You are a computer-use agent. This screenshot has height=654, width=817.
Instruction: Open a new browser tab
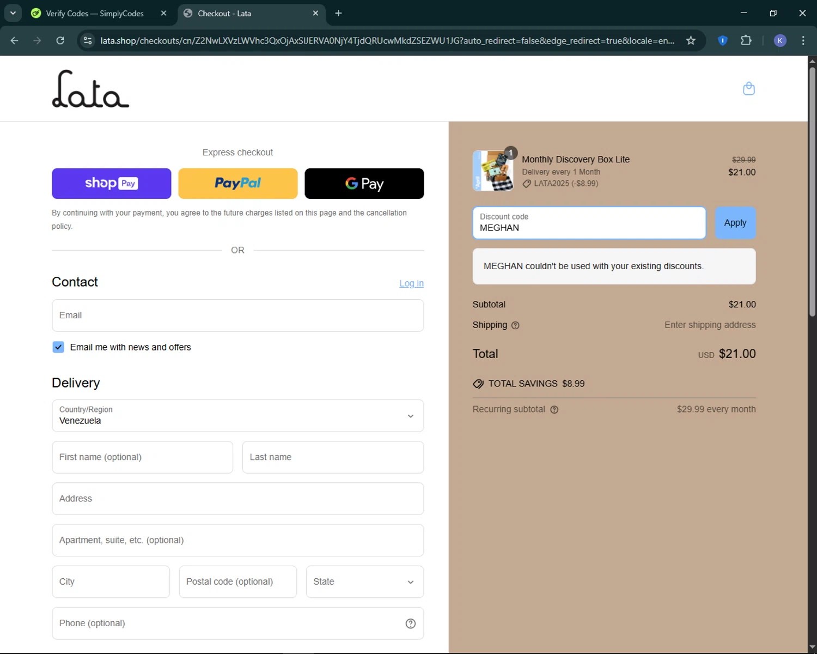click(x=338, y=13)
